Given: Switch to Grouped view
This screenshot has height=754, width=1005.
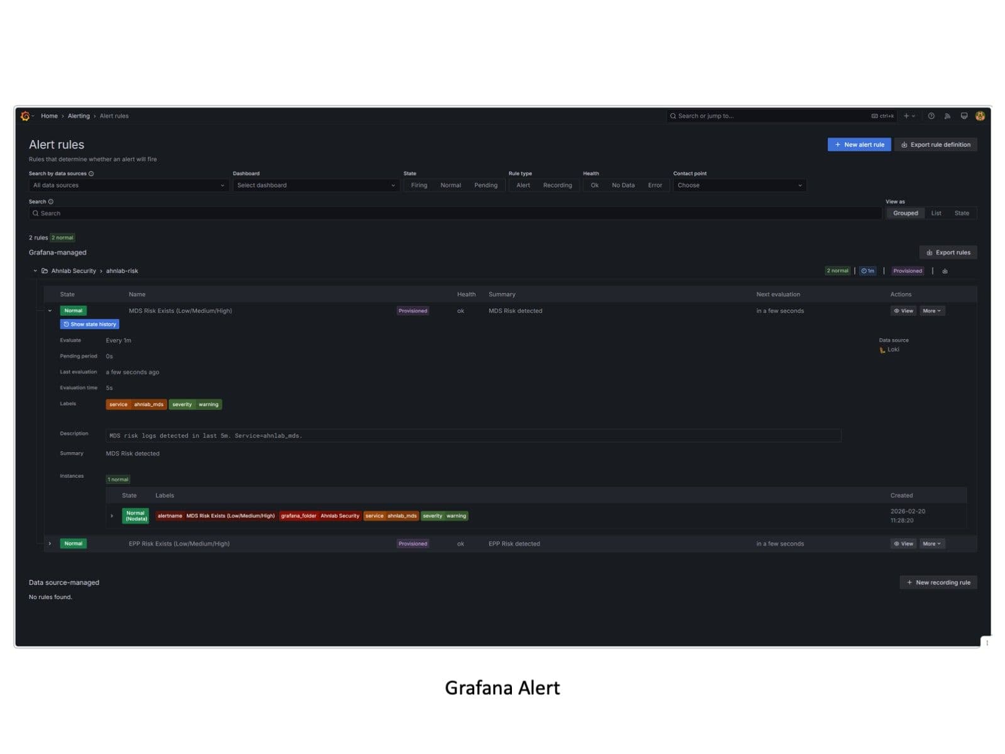Looking at the screenshot, I should point(905,214).
